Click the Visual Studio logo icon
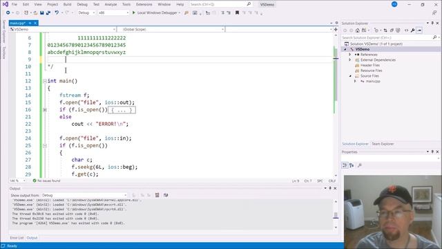Viewport: 442px width, 249px height. (6, 4)
